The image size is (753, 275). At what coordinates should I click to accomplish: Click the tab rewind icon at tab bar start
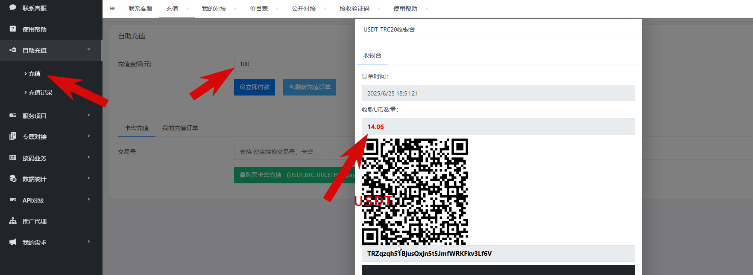(112, 9)
